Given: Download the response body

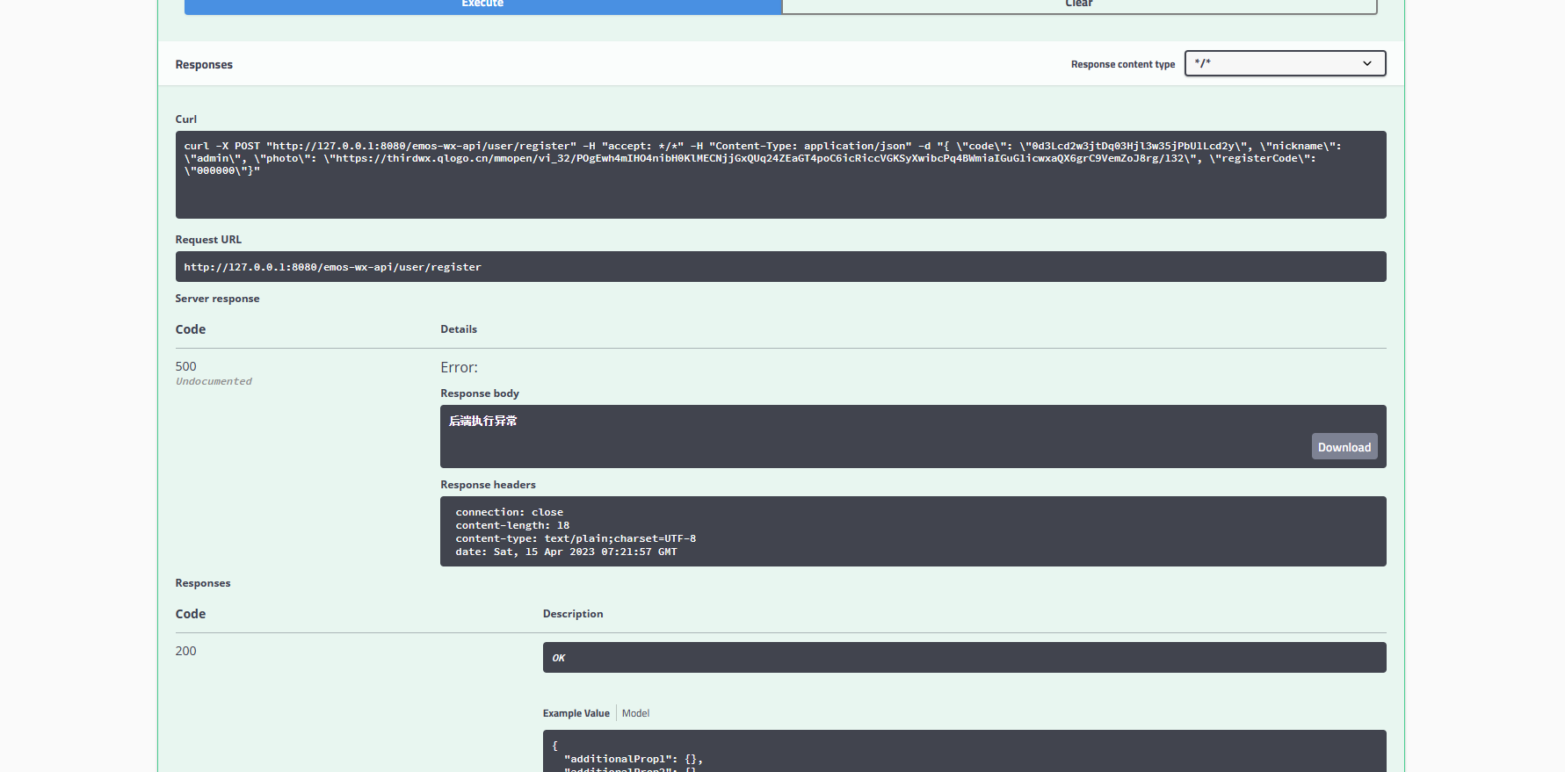Looking at the screenshot, I should (1344, 446).
